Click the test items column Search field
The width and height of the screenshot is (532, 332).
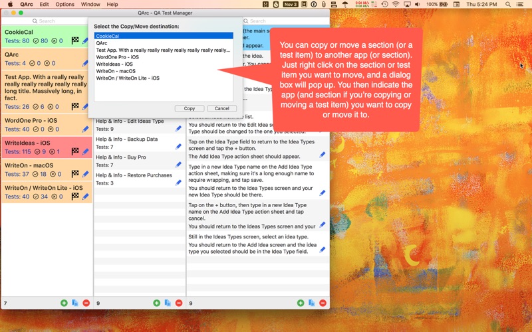tap(286, 21)
